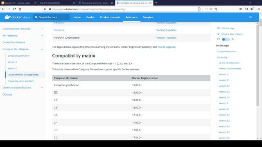The height and width of the screenshot is (147, 262).
Task: Bookmark this page with star icon
Action: [216, 9]
